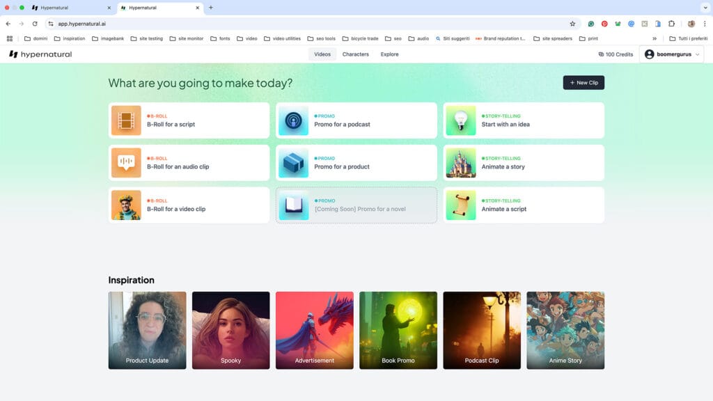Open the tab search dropdown arrow

[x=703, y=8]
